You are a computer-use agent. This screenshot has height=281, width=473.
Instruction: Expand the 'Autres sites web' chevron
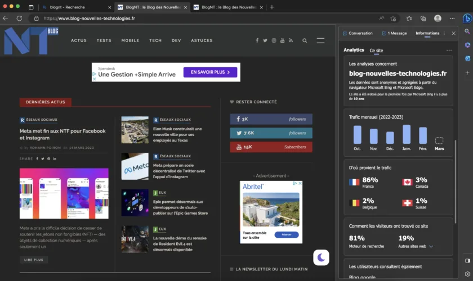[431, 246]
